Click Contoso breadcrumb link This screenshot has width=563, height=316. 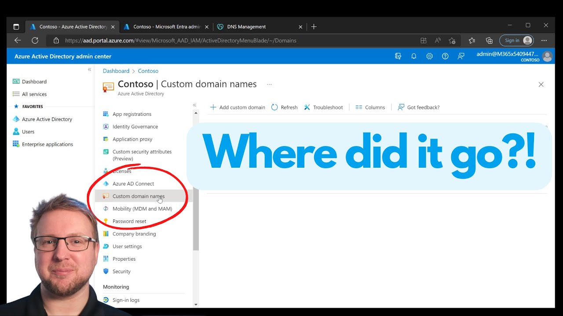[x=148, y=71]
